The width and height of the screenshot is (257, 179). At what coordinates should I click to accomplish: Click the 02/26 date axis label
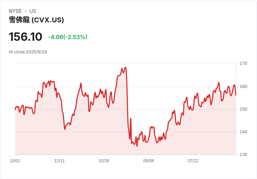104,161
